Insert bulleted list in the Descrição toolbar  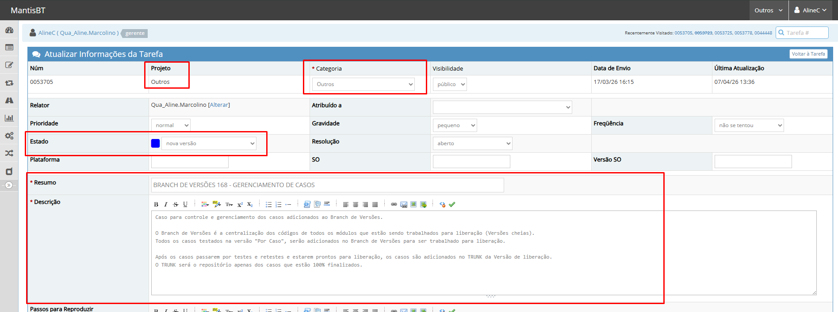(x=268, y=204)
